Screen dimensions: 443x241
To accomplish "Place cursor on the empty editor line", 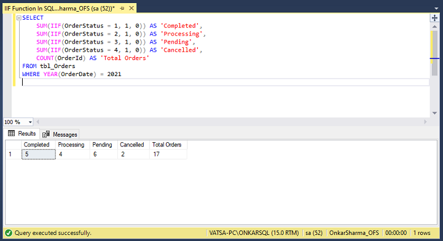I will (225, 82).
